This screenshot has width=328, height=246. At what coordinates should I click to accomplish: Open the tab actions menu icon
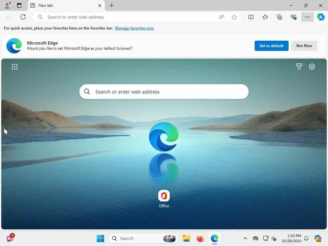coord(19,5)
